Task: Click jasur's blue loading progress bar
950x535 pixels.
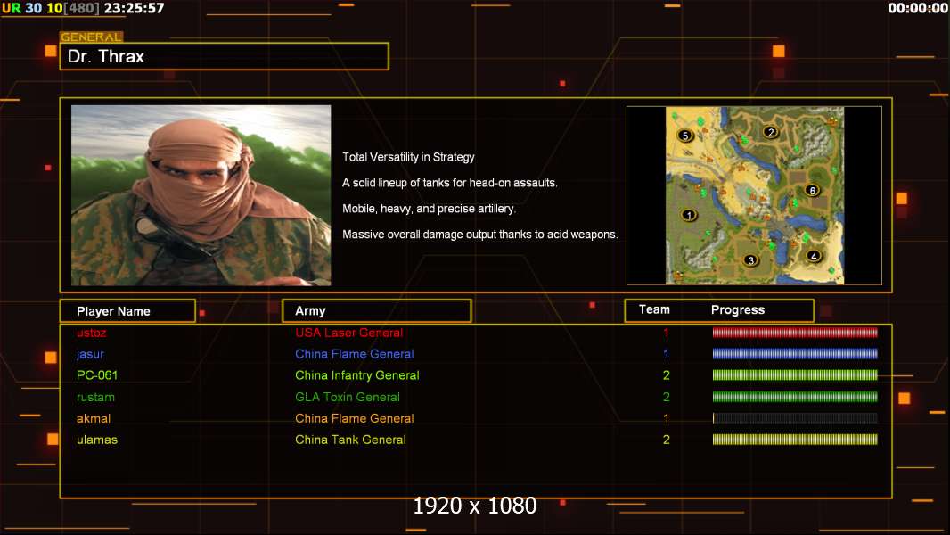Action: click(795, 354)
